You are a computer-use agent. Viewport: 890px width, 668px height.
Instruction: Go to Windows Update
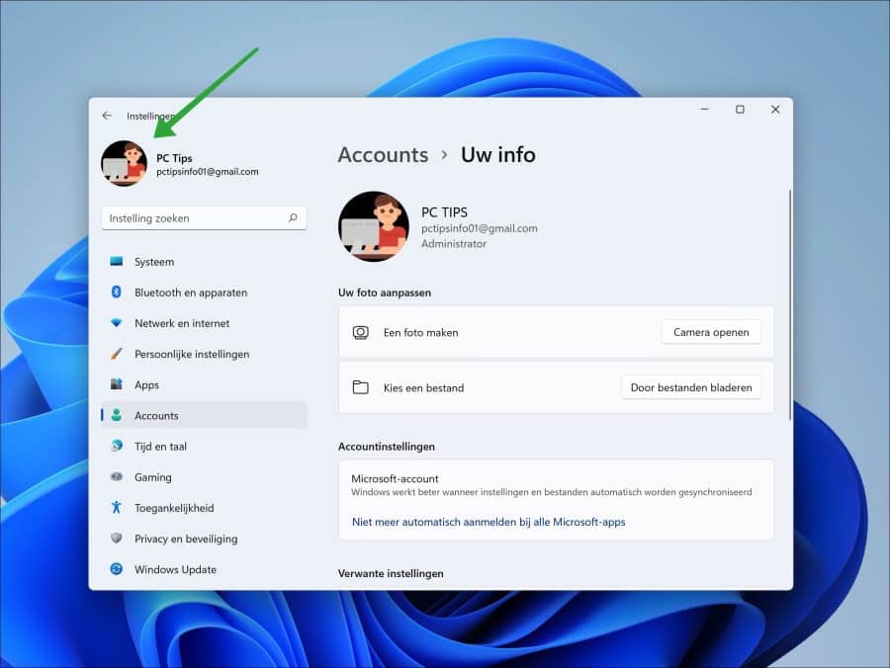204,569
